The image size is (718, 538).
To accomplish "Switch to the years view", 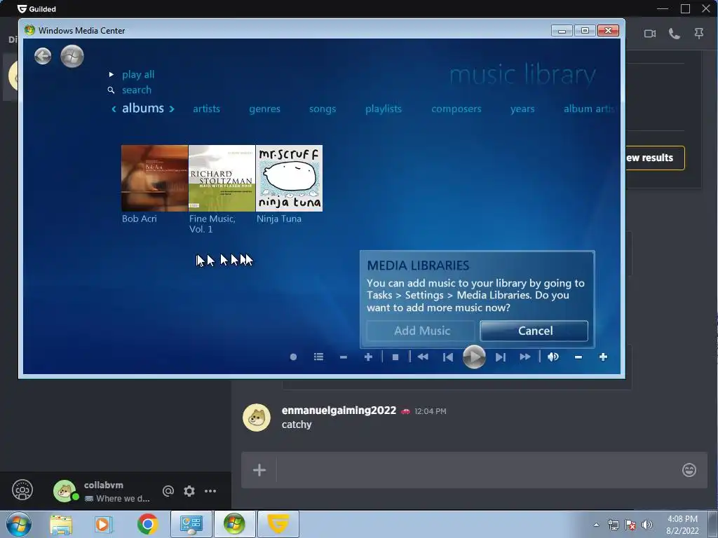I will click(x=522, y=109).
